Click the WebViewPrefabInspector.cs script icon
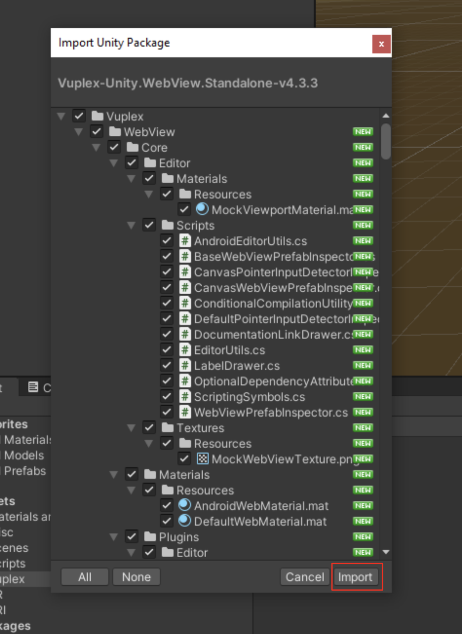462x634 pixels. tap(185, 412)
